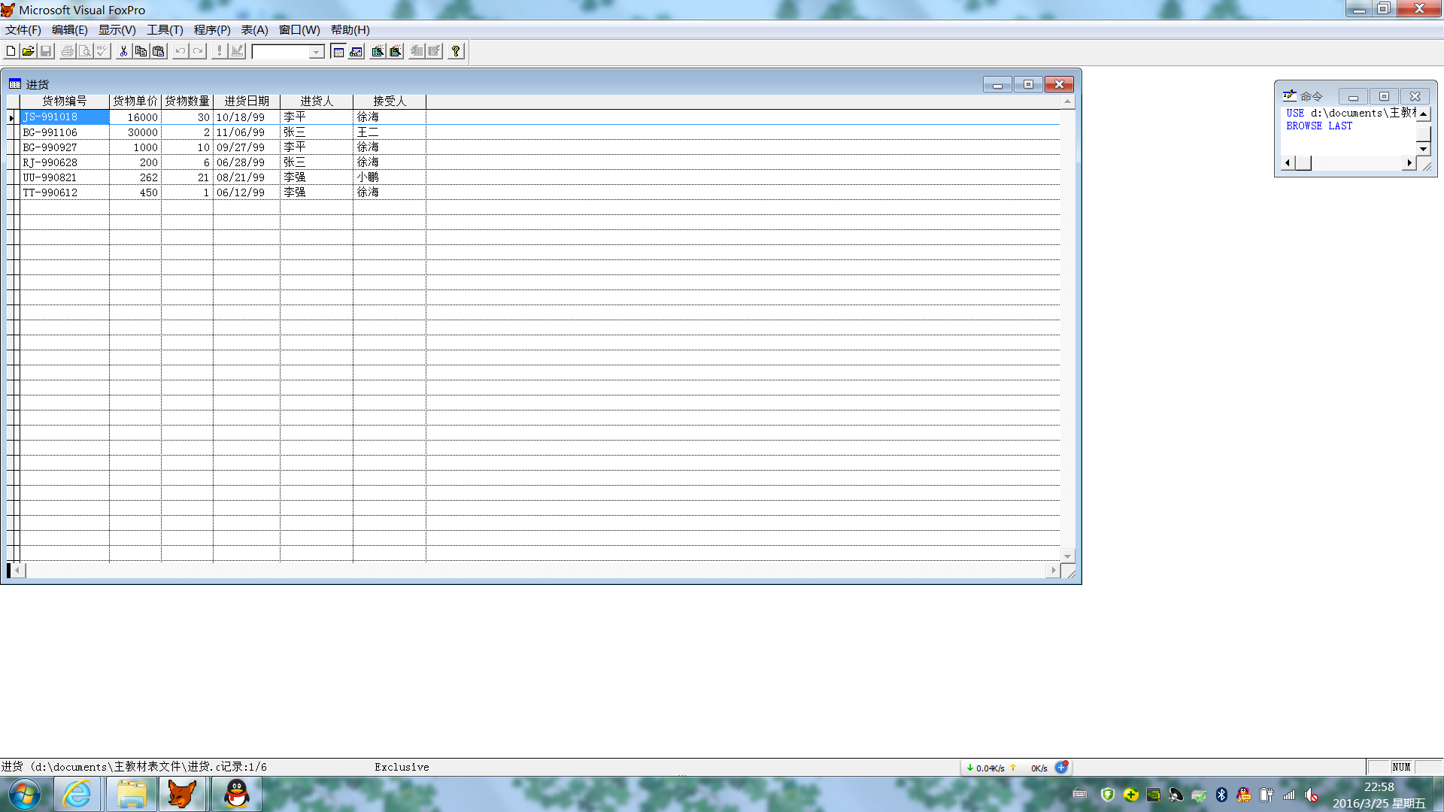Click the browse window scroll down arrow
The height and width of the screenshot is (812, 1444).
click(1067, 556)
